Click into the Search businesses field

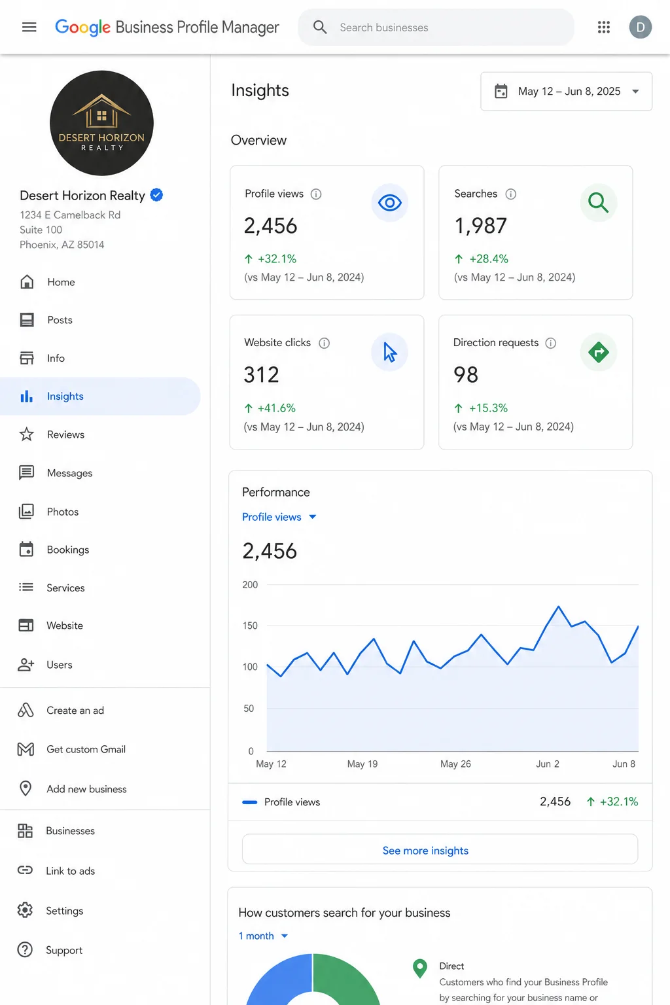pos(436,27)
